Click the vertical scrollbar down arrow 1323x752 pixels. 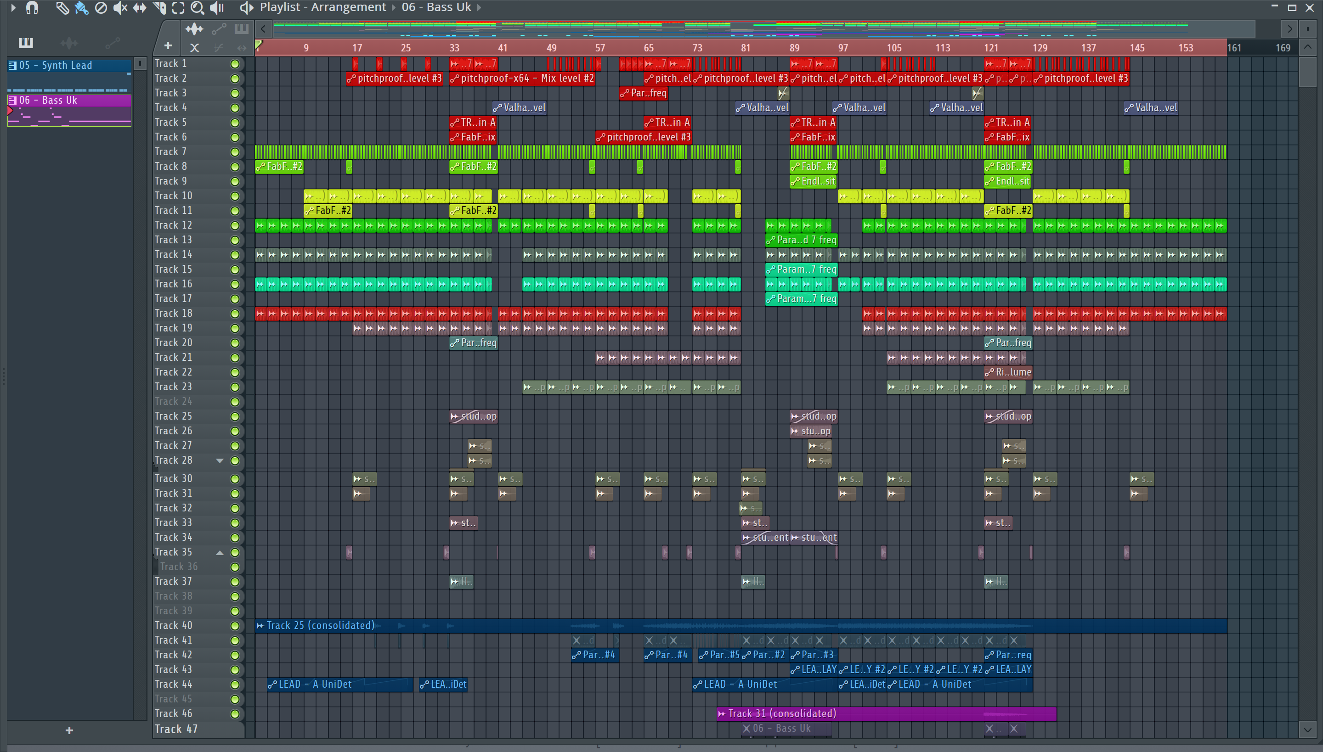pyautogui.click(x=1307, y=730)
